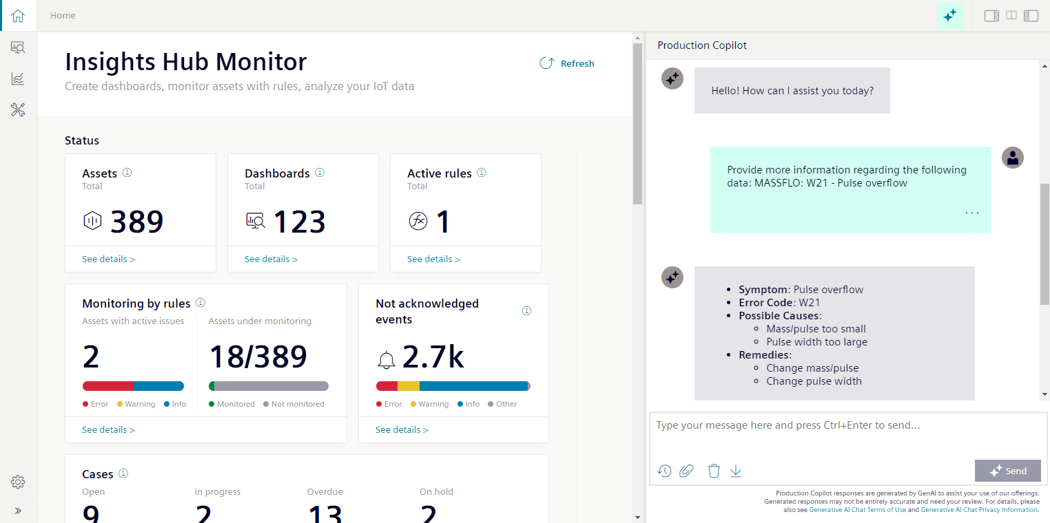Click dashboard scrollbar down arrow
The width and height of the screenshot is (1050, 523).
click(x=637, y=517)
